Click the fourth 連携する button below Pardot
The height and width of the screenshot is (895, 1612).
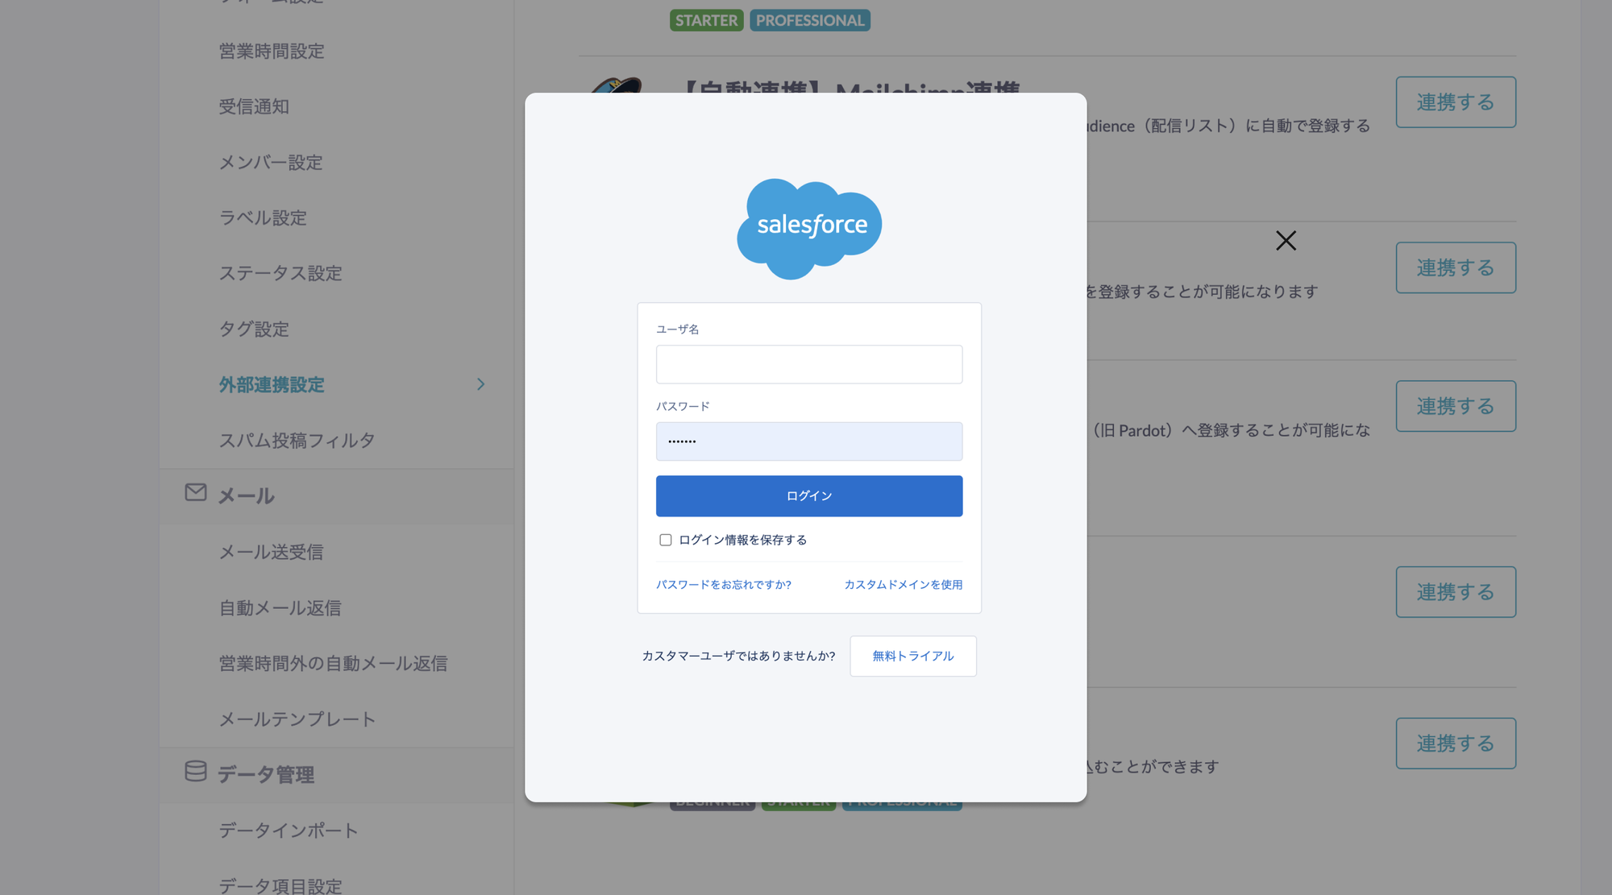click(x=1456, y=592)
